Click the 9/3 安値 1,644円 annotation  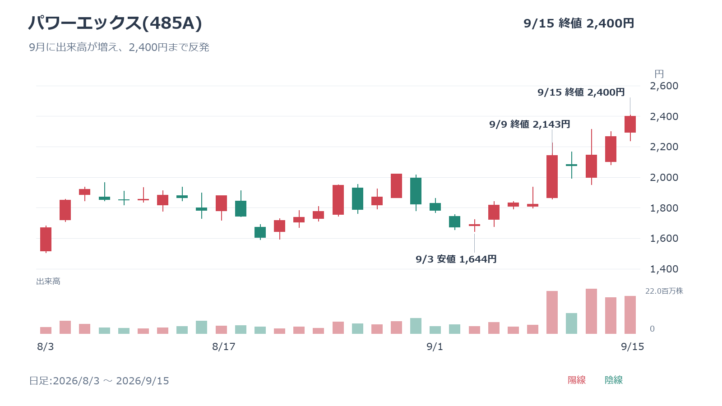click(x=456, y=259)
